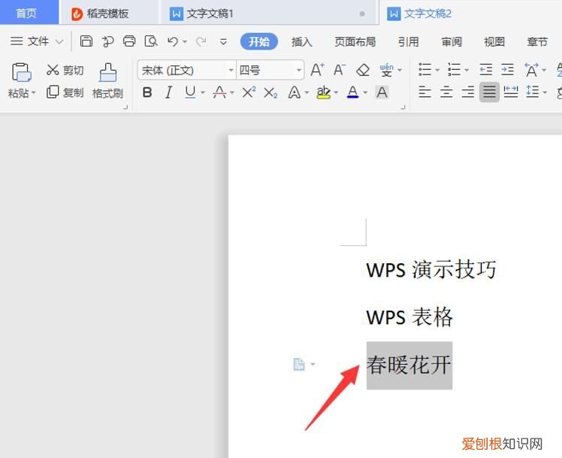This screenshot has height=458, width=562.
Task: Open the 文件 menu
Action: (37, 41)
